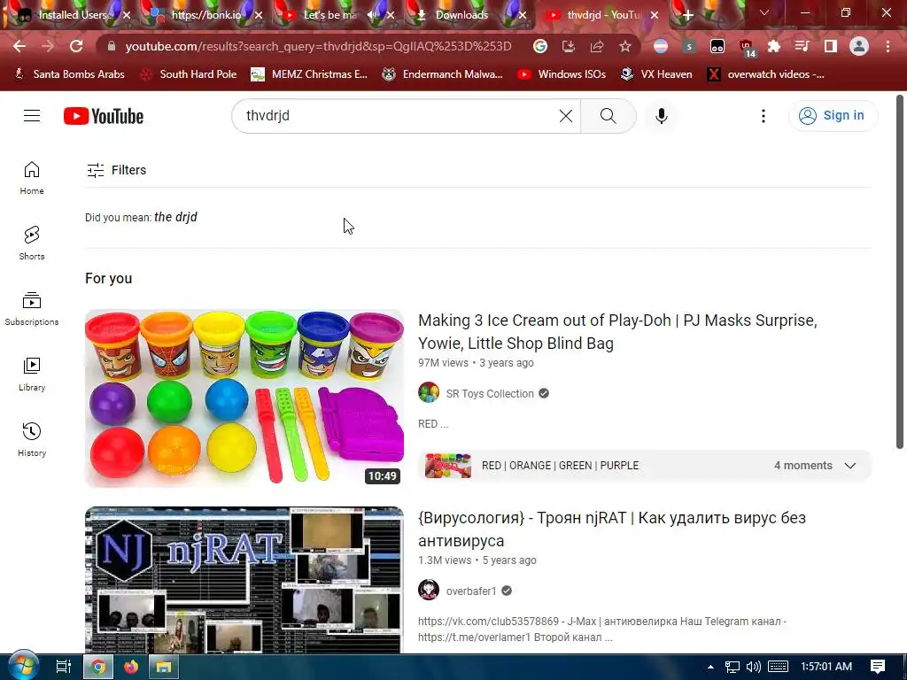Open the njRAT video title
The image size is (907, 680).
[612, 529]
